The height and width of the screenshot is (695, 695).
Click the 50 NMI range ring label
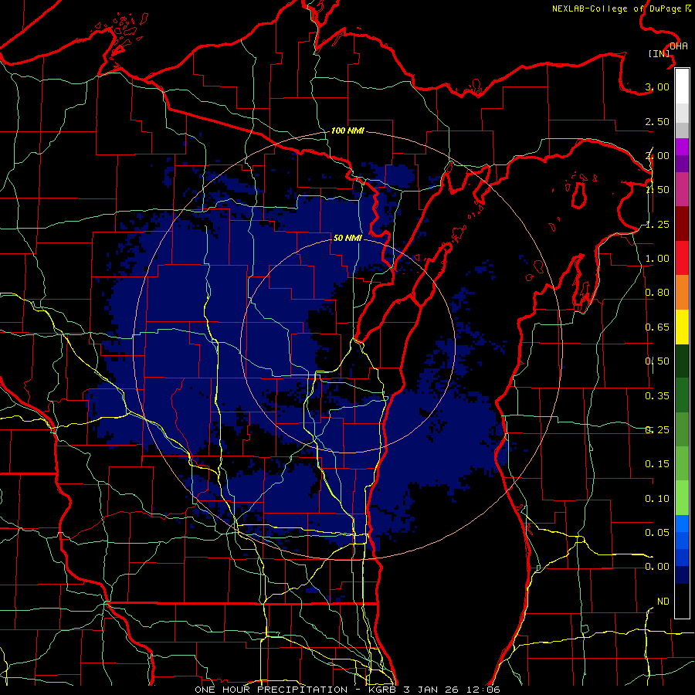tap(347, 238)
